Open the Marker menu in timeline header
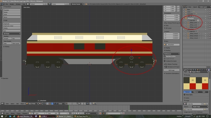 tap(13, 113)
